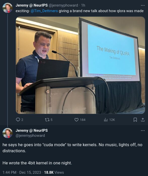Click 'Jeremy @ NeurIPS' name on reply tweet
The height and width of the screenshot is (176, 148).
tap(32, 130)
